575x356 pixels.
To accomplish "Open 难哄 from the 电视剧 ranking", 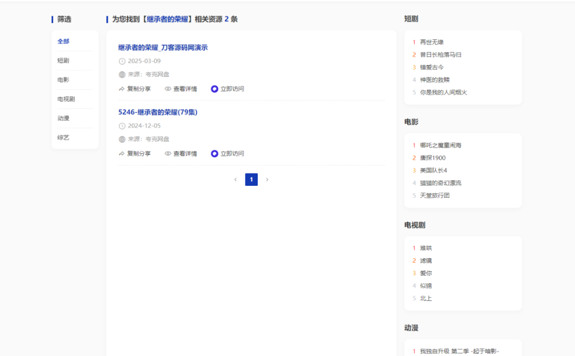I will [427, 248].
